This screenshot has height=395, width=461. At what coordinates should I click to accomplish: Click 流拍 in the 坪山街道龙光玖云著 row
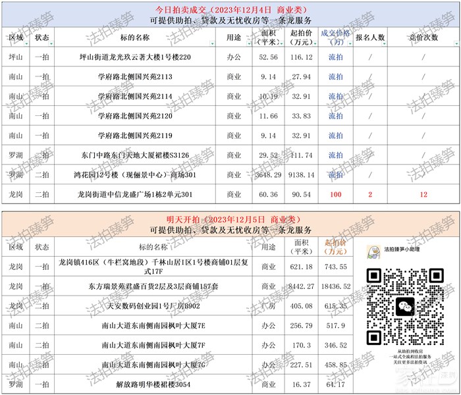335,59
